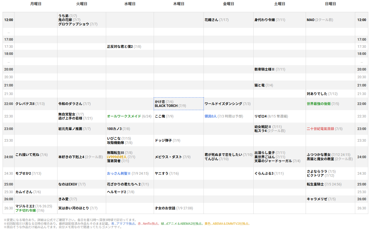
Task: Select 才女のお世話 at 26:30
Action: tap(165, 208)
